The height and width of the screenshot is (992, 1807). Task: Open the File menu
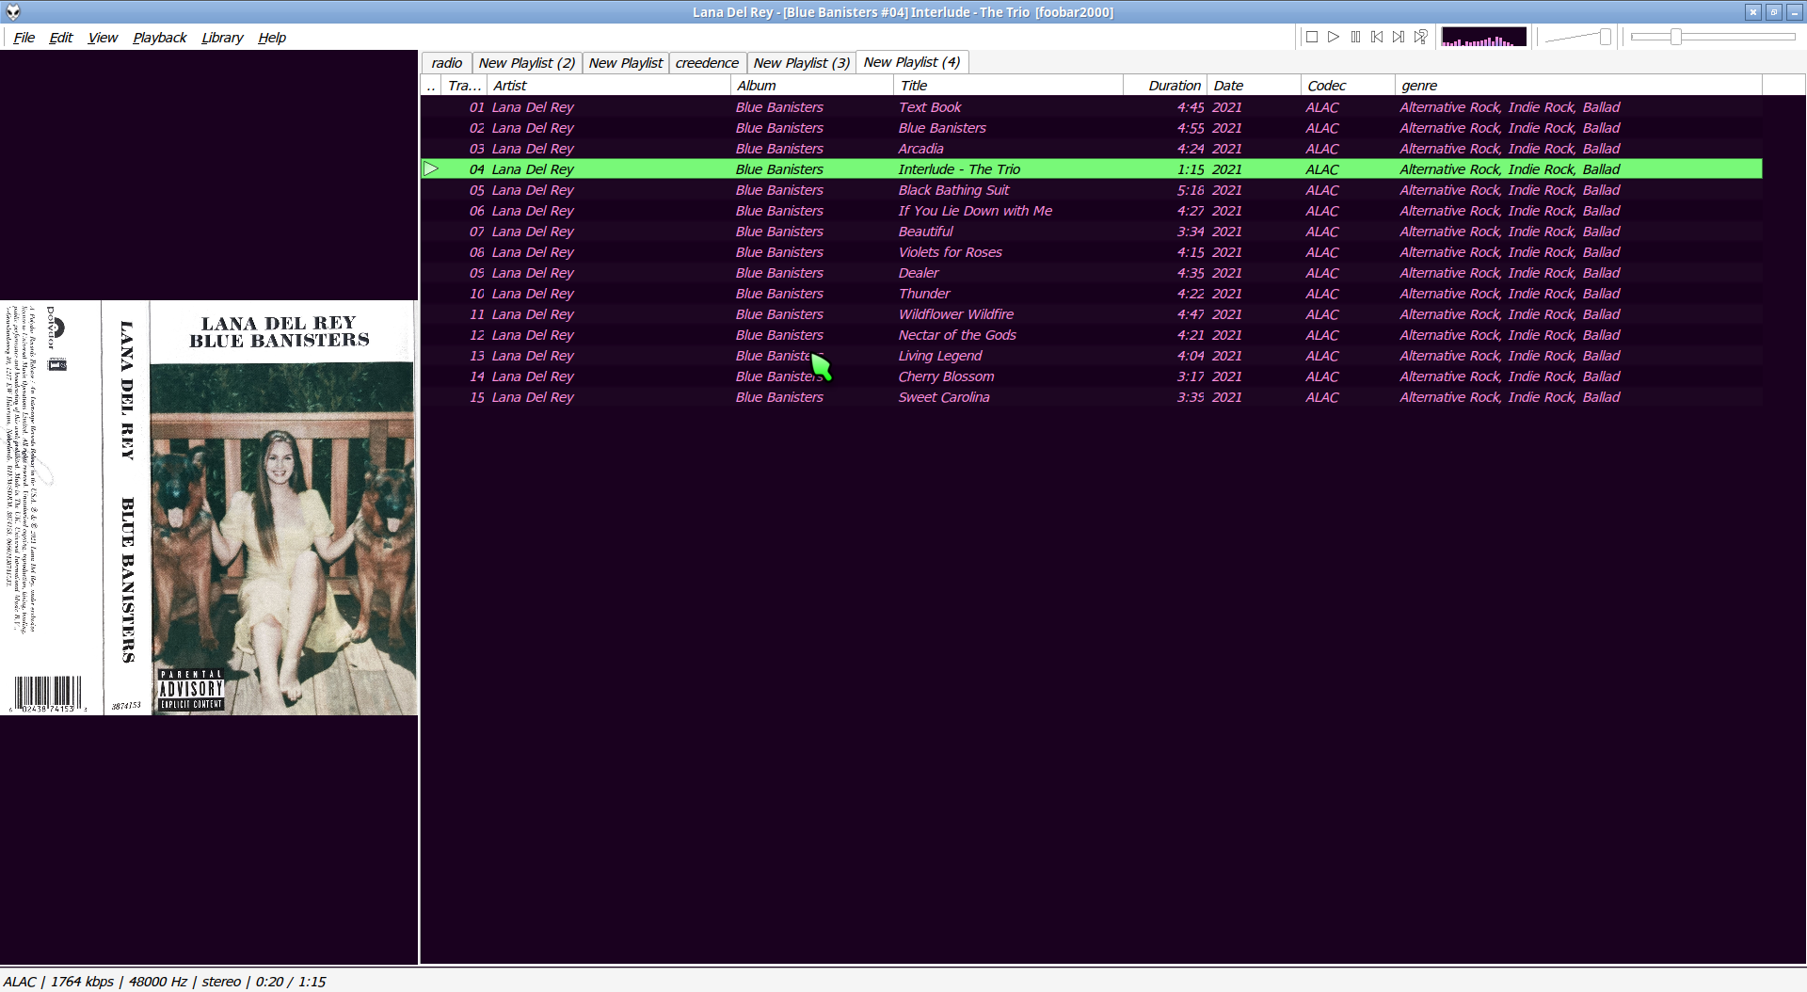tap(24, 38)
